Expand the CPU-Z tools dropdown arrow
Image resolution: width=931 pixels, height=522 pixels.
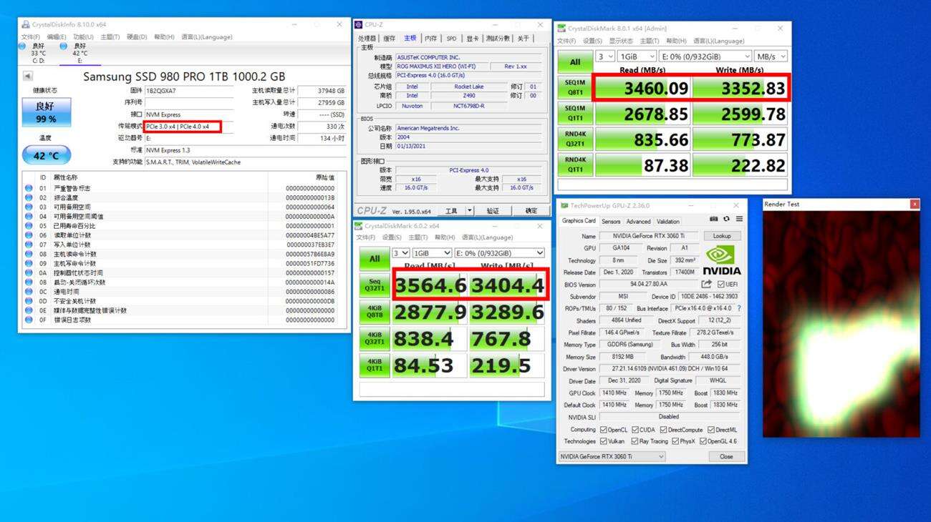469,211
